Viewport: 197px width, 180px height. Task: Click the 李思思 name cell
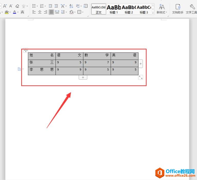click(x=42, y=71)
